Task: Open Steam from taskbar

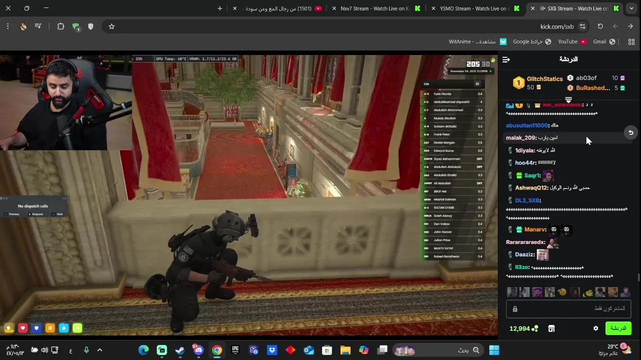Action: point(180,350)
